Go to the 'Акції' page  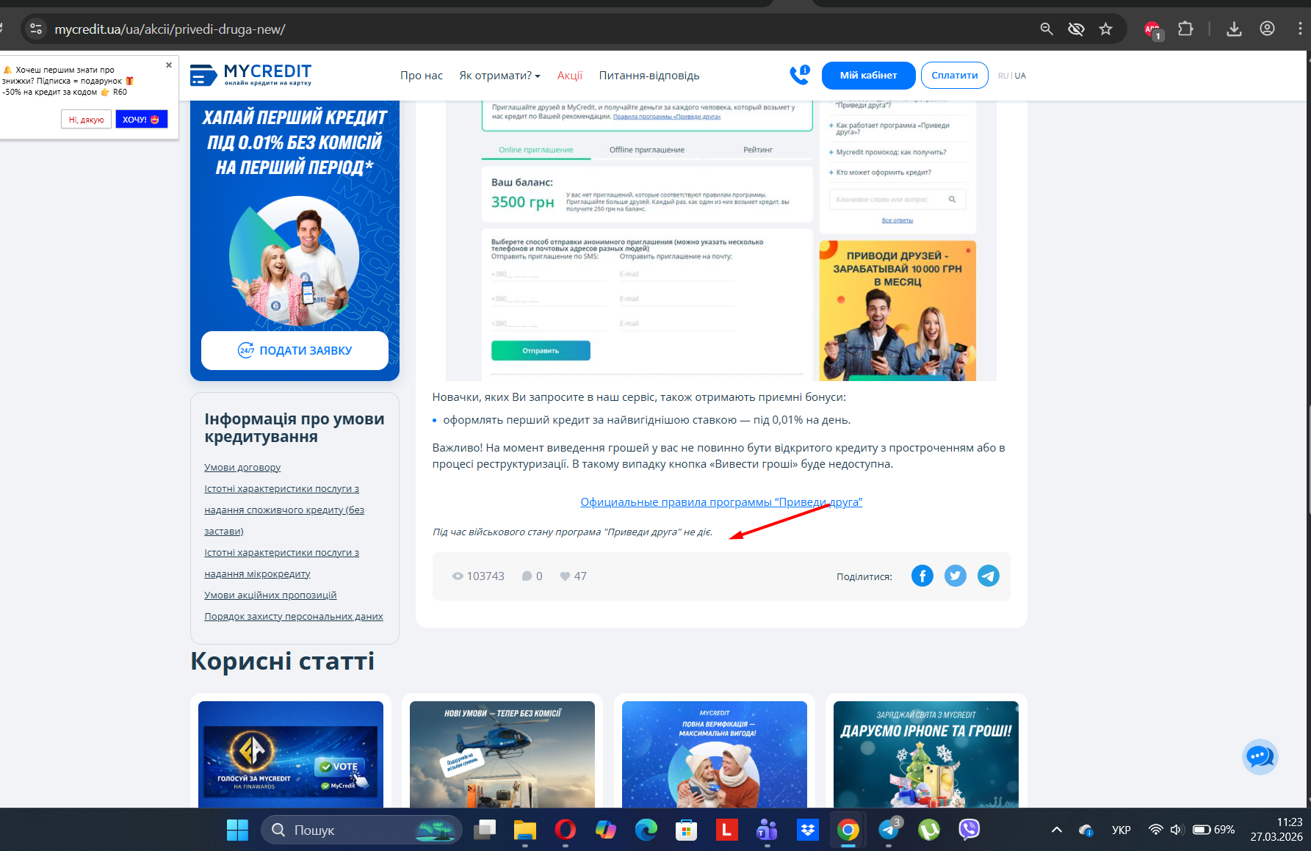coord(570,76)
